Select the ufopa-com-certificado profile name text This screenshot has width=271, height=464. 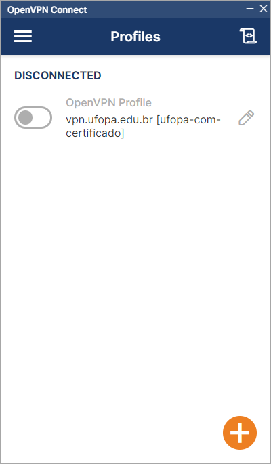(143, 127)
